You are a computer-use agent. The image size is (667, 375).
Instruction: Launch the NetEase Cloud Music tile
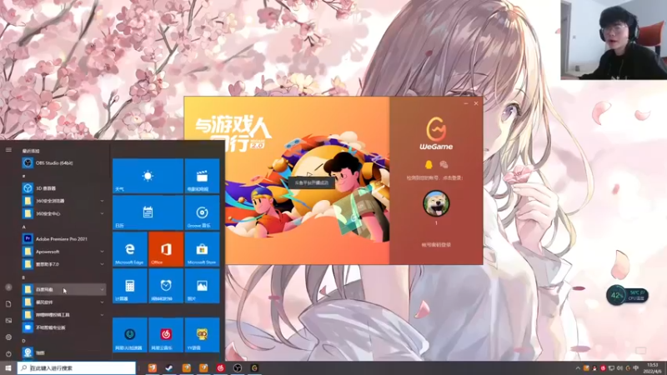point(166,335)
